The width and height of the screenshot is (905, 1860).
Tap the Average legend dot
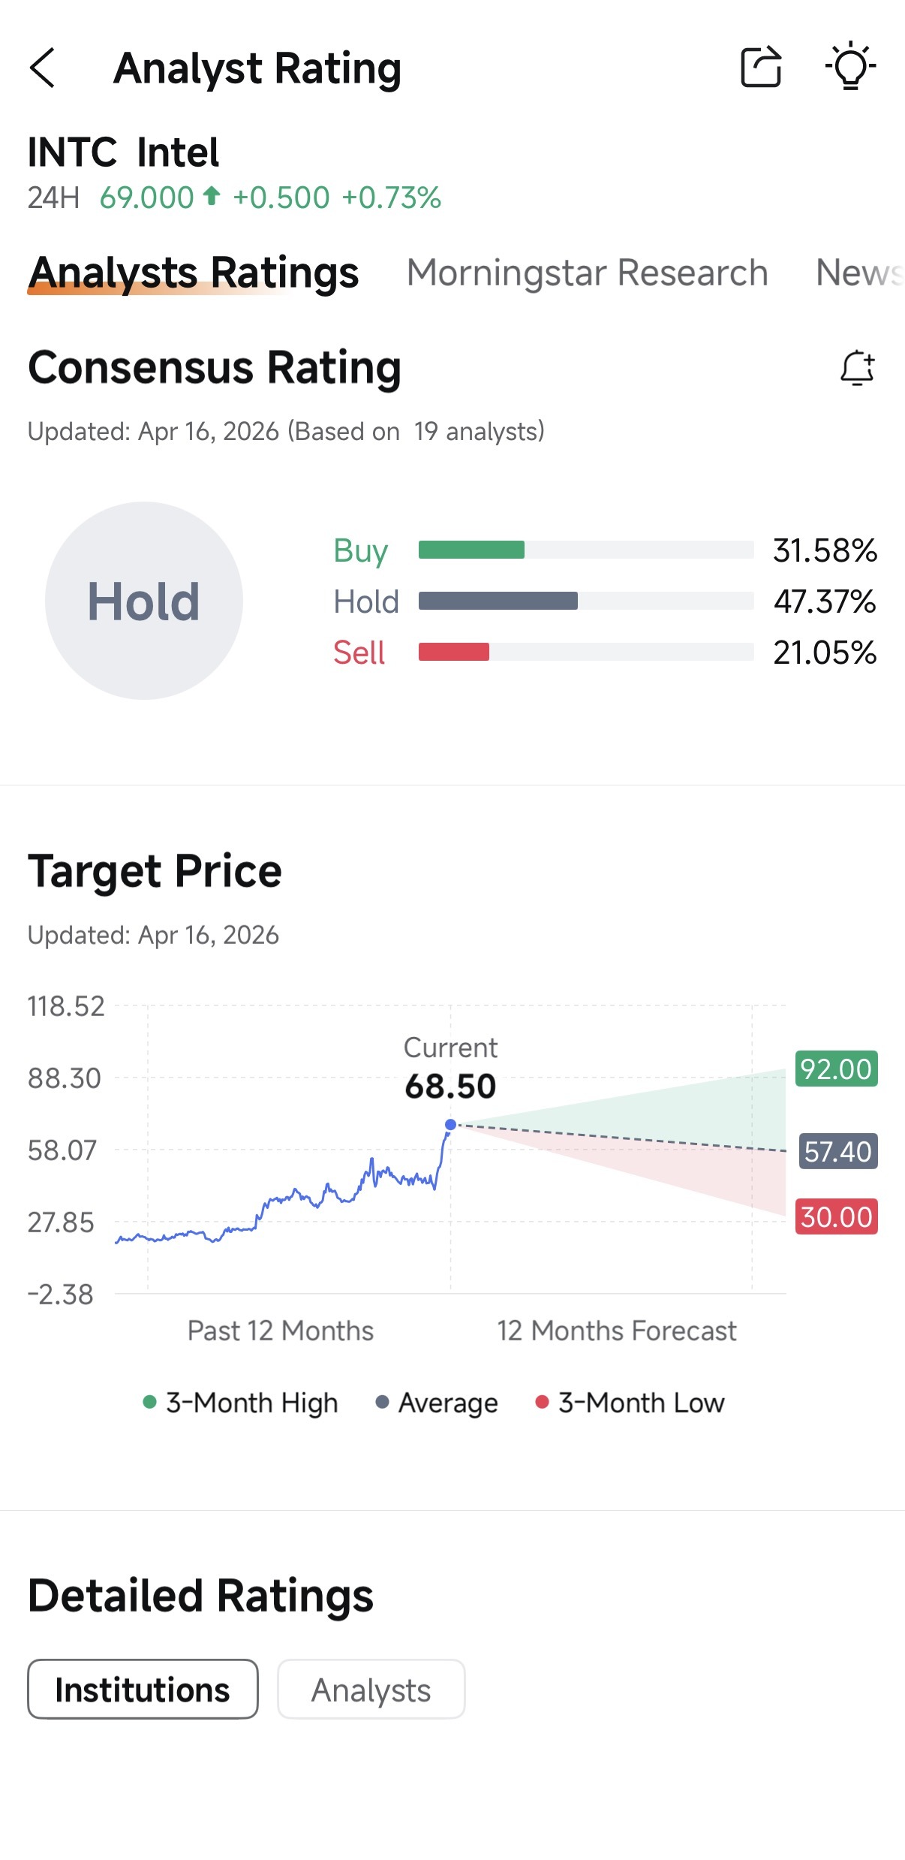pyautogui.click(x=382, y=1401)
